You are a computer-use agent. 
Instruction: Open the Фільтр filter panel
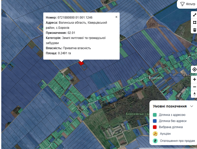tap(188, 4)
